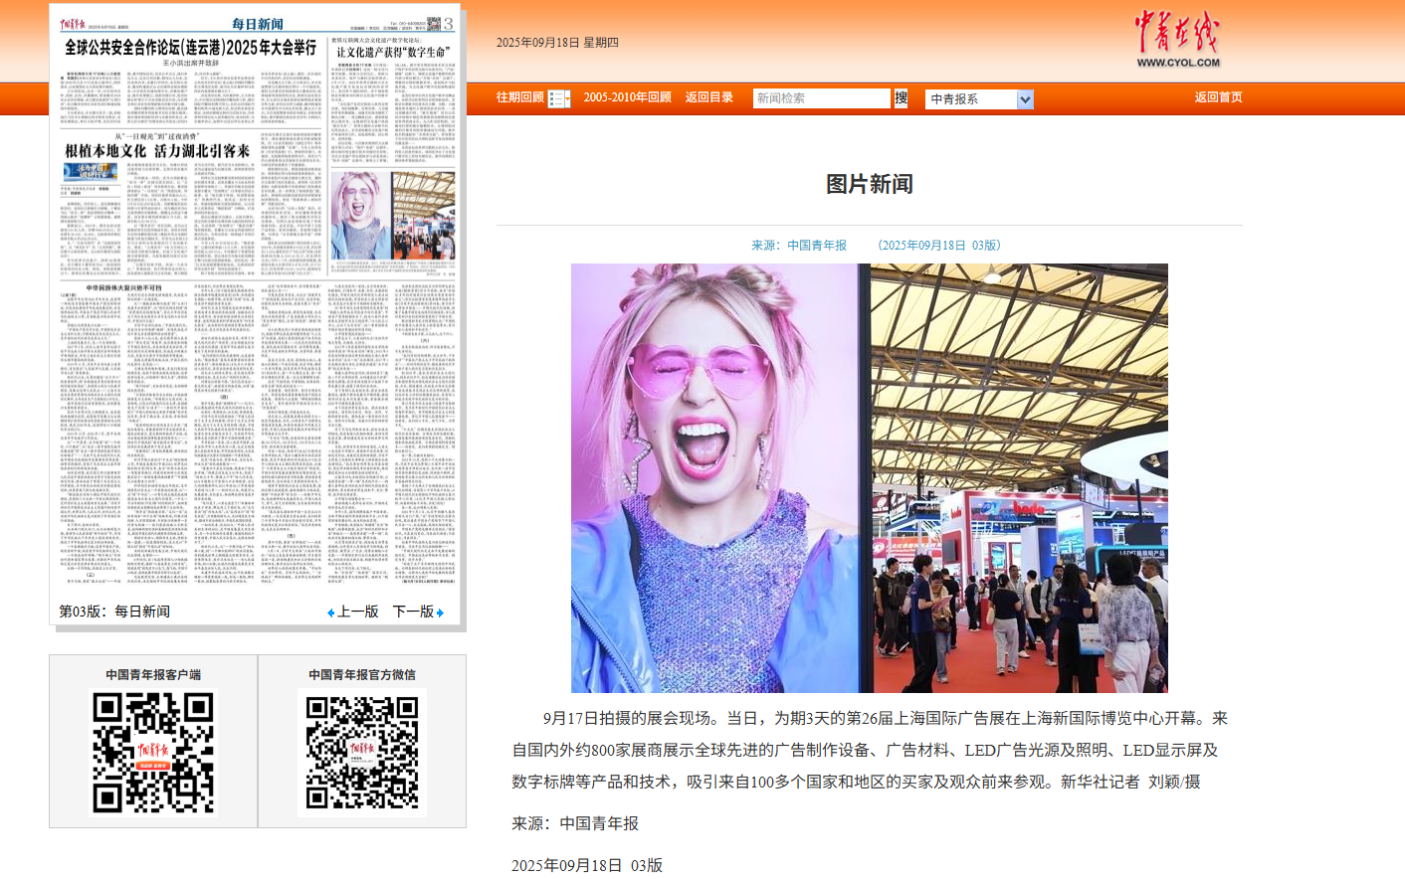The image size is (1405, 879).
Task: Click source line 来源：中国青年报 under title
Action: click(799, 246)
